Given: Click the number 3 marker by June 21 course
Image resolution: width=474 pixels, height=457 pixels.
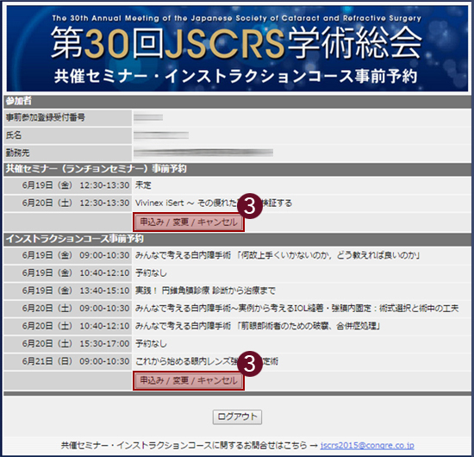Looking at the screenshot, I should point(250,364).
